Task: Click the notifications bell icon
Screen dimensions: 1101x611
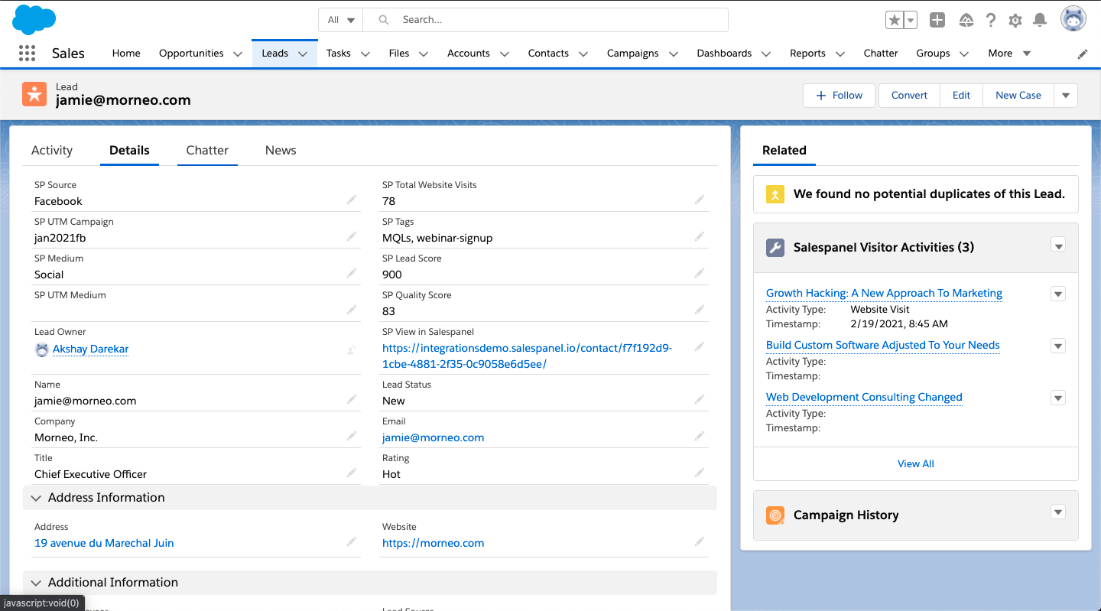Action: coord(1040,21)
